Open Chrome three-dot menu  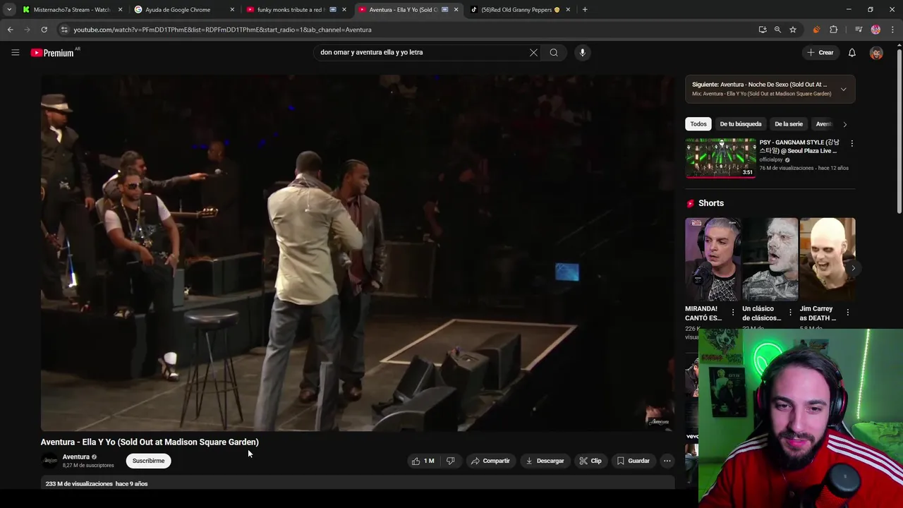pos(893,30)
